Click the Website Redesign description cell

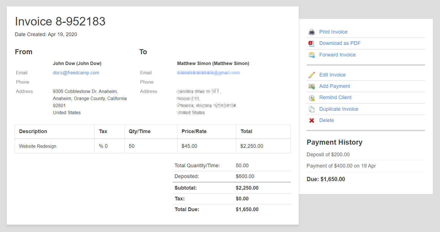pos(38,146)
